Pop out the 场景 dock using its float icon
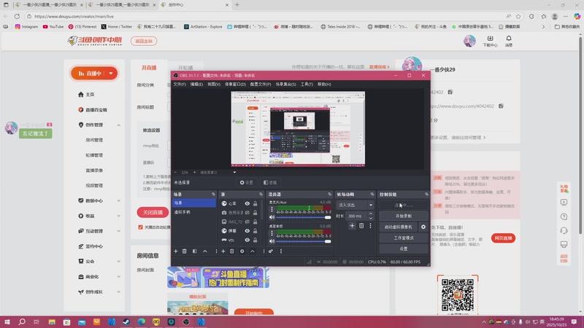Viewport: 584px width, 328px height. point(213,195)
